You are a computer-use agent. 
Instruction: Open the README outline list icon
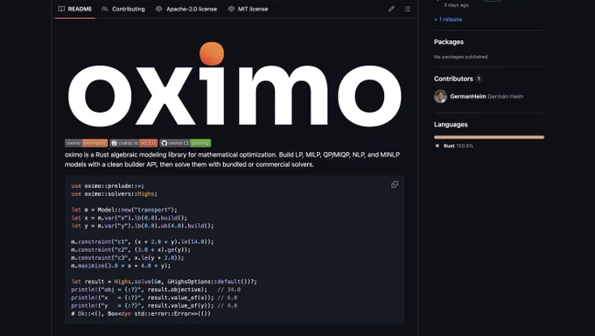pos(407,9)
